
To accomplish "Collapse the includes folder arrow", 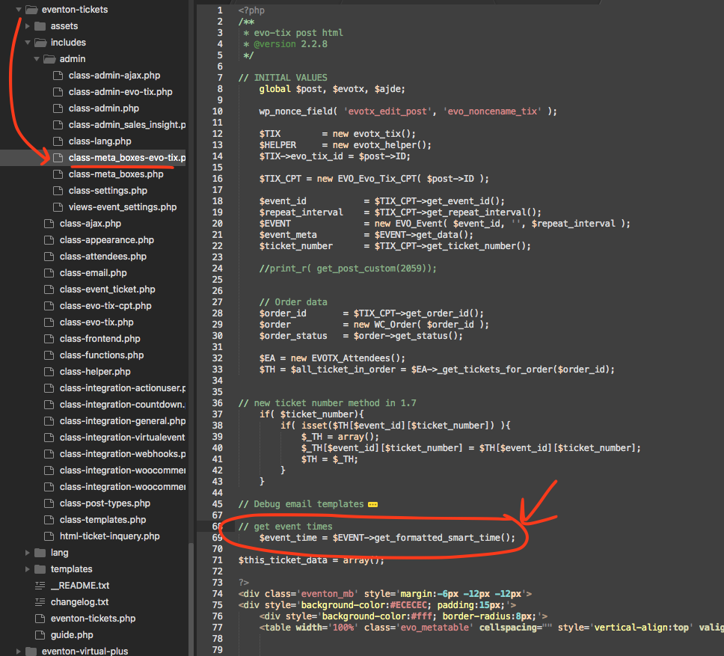I will [28, 43].
